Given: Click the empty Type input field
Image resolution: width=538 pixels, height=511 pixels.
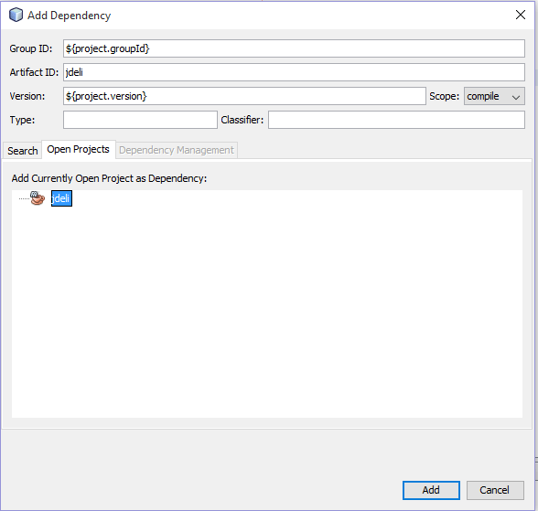Looking at the screenshot, I should click(140, 120).
